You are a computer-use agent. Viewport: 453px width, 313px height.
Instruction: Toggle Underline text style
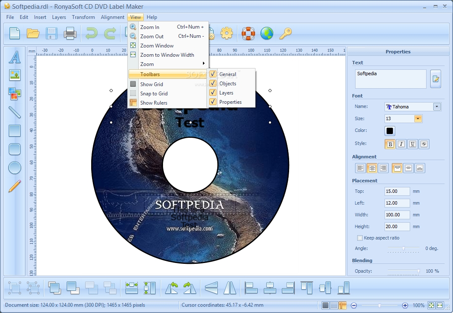[x=413, y=144]
